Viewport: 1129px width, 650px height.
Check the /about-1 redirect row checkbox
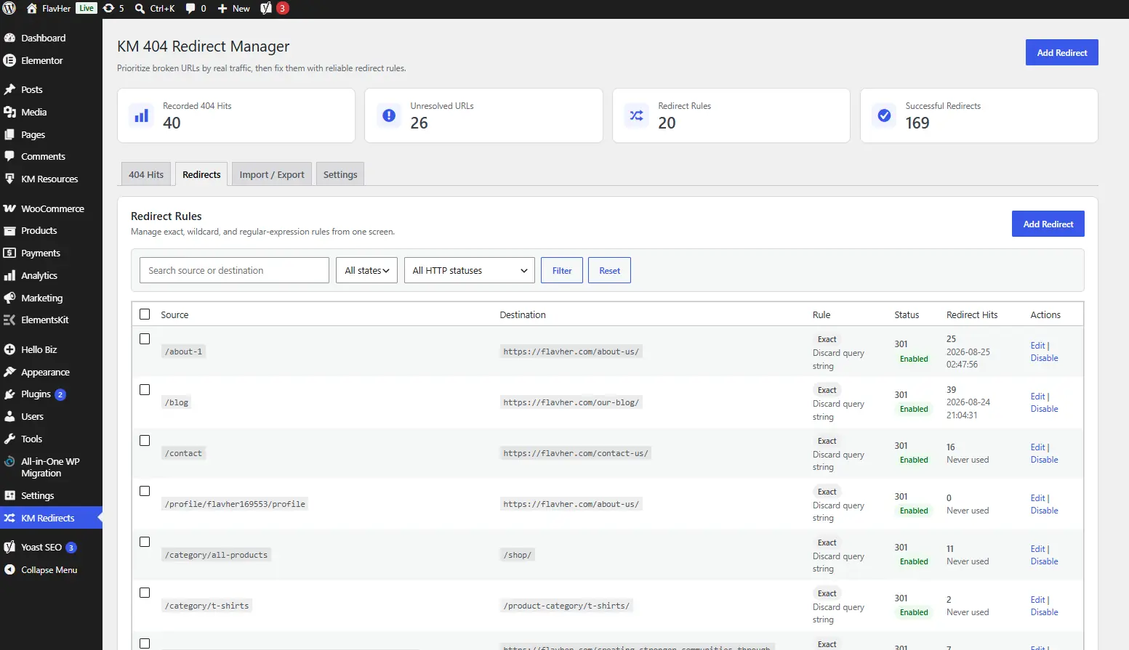click(145, 339)
